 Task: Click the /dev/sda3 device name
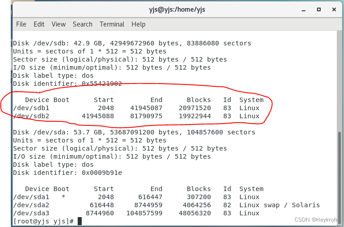[x=31, y=213]
